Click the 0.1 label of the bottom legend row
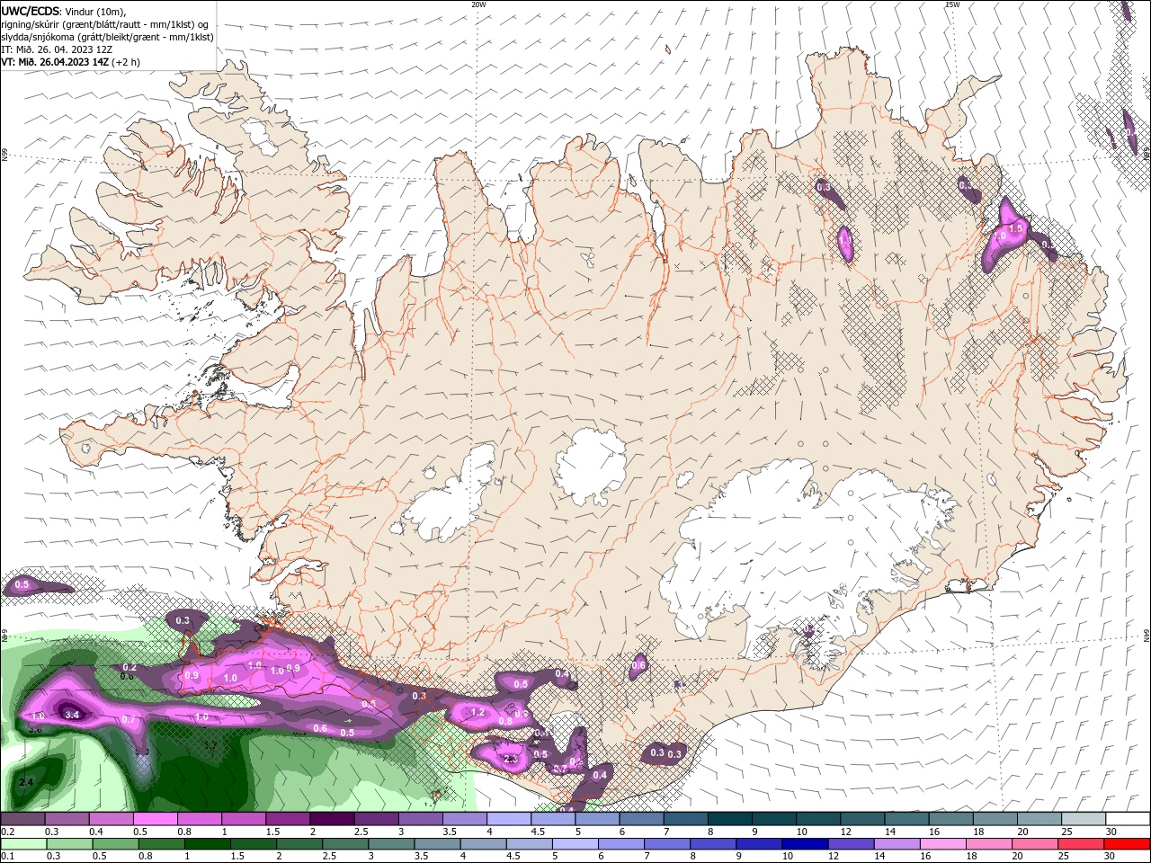The image size is (1151, 863). pos(8,857)
